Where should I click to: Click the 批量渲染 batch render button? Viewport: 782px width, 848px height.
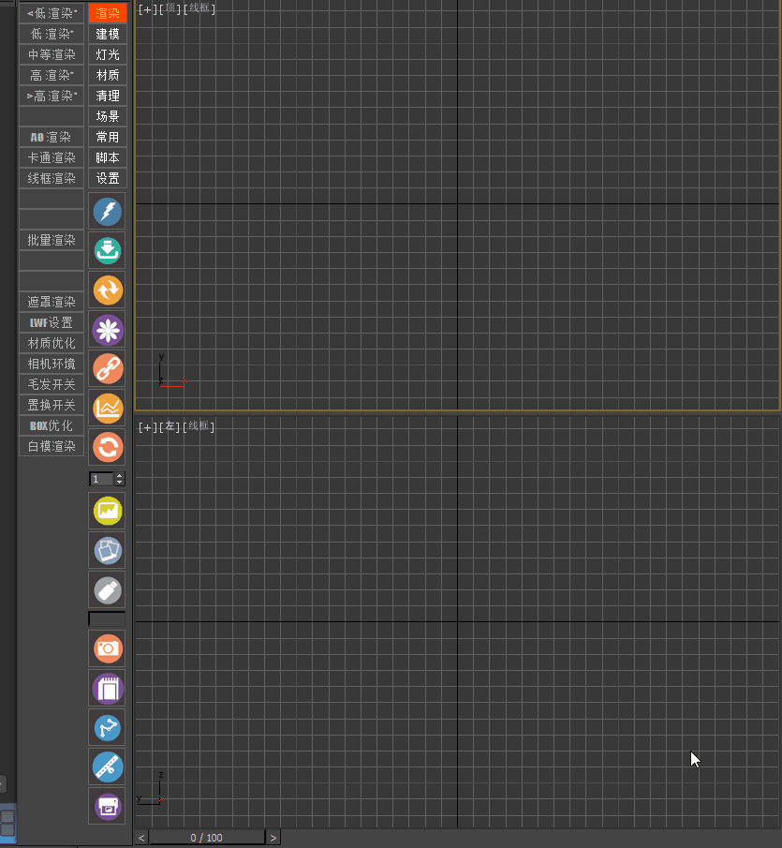click(52, 240)
